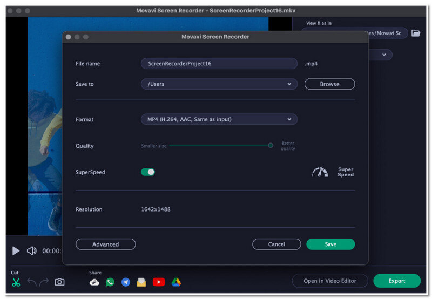432x299 pixels.
Task: Share recording to Google Drive
Action: (176, 282)
